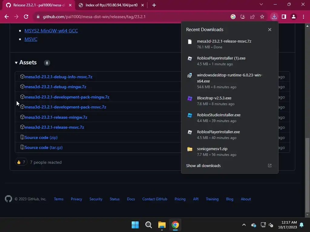Open the API footer link

196,199
